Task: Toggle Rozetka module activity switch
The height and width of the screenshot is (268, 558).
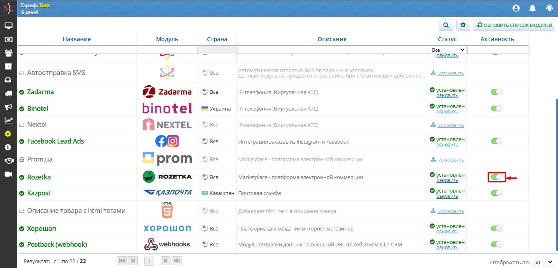Action: (x=497, y=177)
